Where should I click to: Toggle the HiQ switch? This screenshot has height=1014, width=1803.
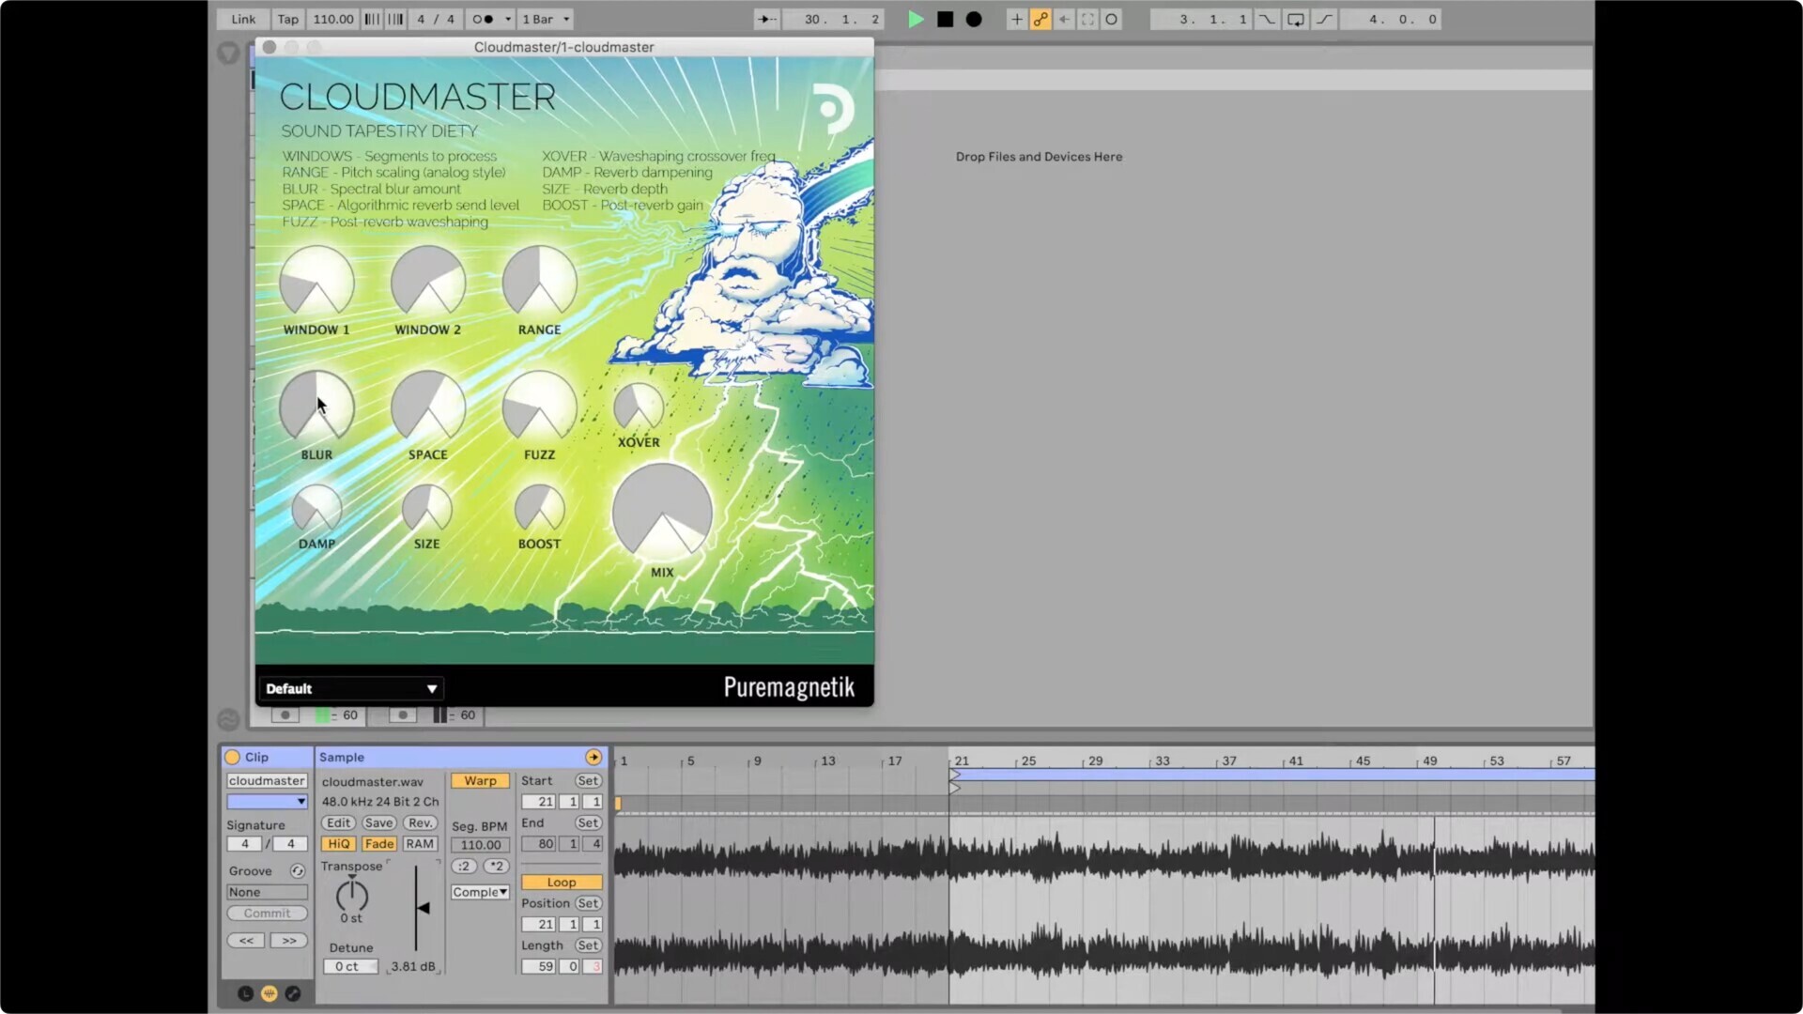point(339,843)
